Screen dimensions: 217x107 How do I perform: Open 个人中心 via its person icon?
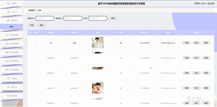tap(8, 12)
